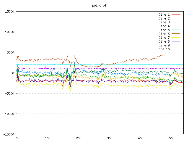This screenshot has width=189, height=142.
Task: Select the "line 3" legend label
Action: tap(164, 22)
